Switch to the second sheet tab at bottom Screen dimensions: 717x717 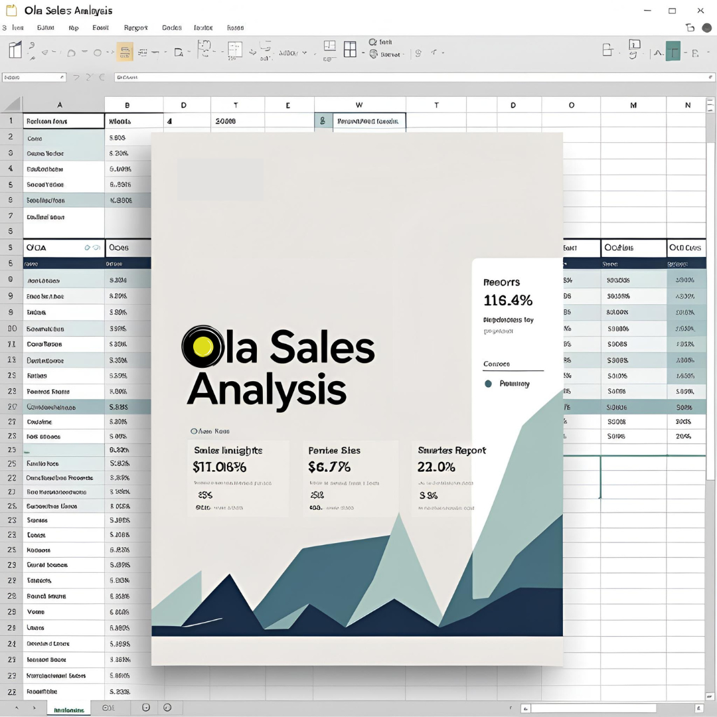[108, 708]
